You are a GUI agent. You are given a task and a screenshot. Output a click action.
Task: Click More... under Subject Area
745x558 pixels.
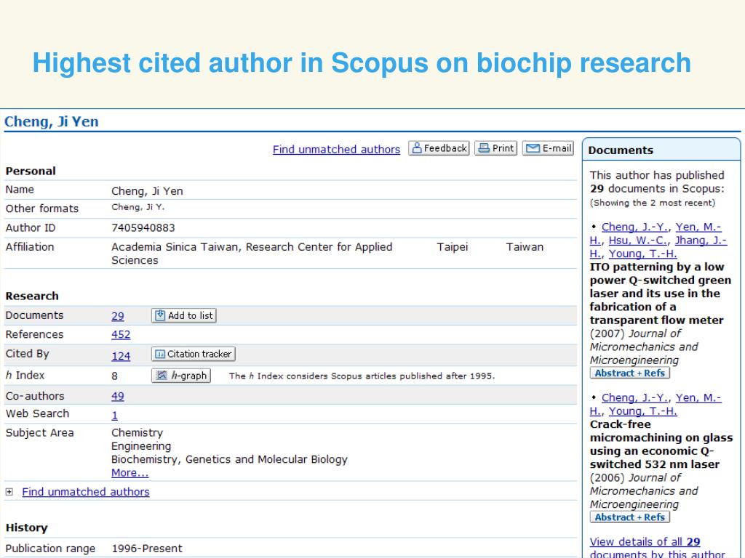(x=130, y=473)
